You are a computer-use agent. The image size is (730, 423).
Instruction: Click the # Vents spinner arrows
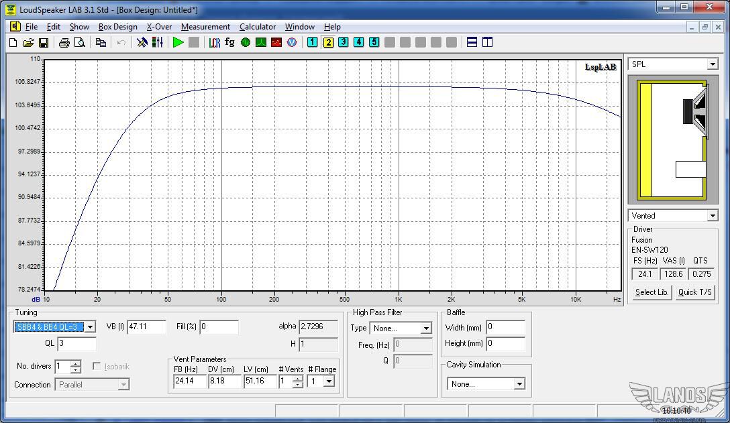point(297,381)
